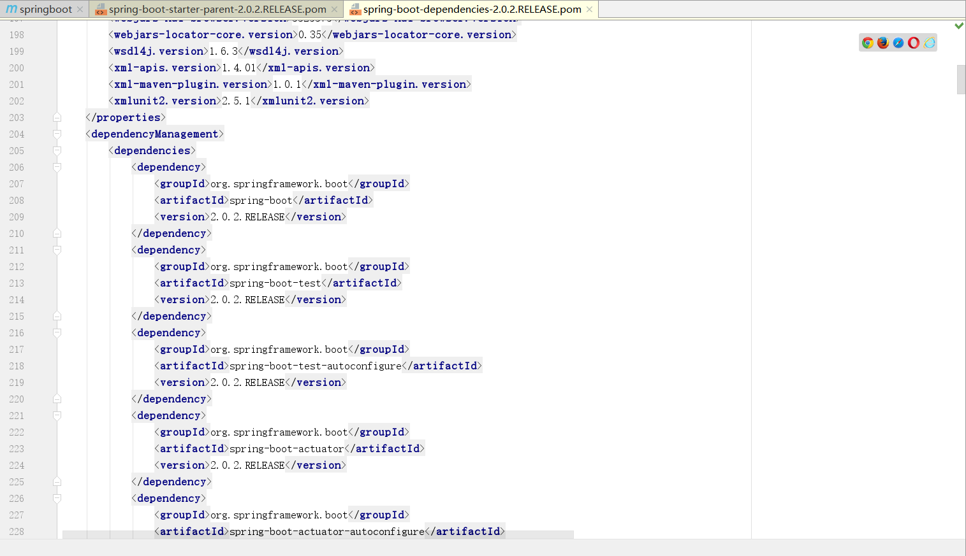
Task: Fold the end of dependency at line 210
Action: [57, 233]
